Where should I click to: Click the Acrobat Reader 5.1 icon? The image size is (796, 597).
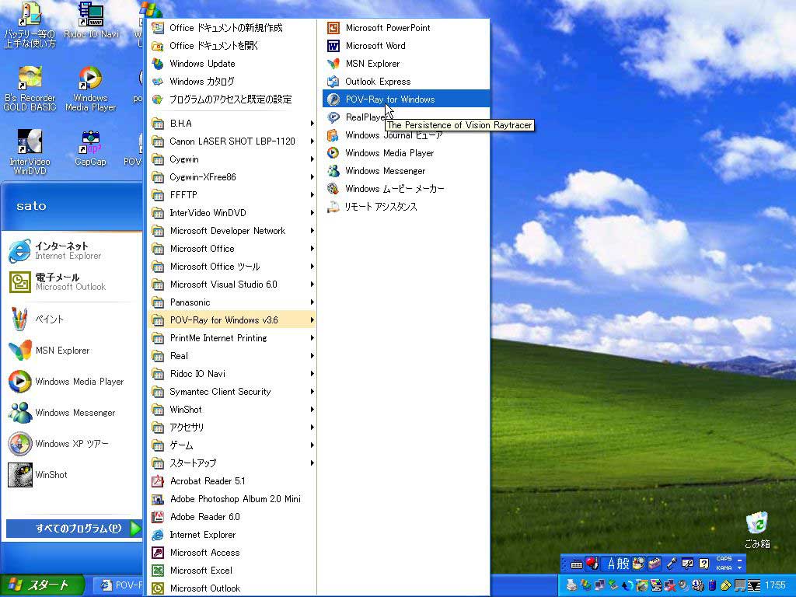click(x=158, y=481)
